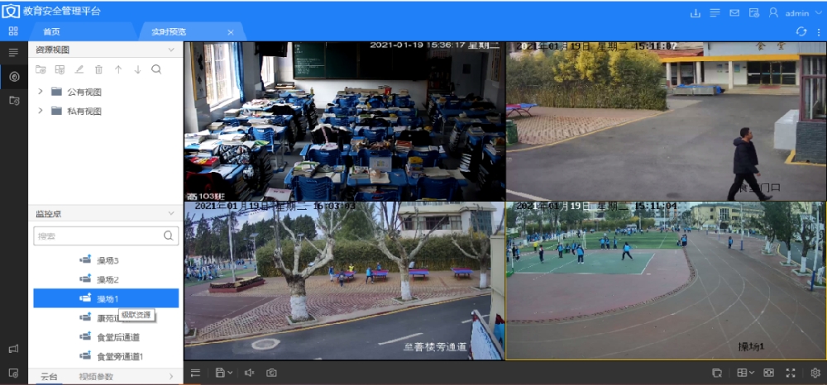Select camera 操场3
This screenshot has height=385, width=827.
click(x=106, y=260)
